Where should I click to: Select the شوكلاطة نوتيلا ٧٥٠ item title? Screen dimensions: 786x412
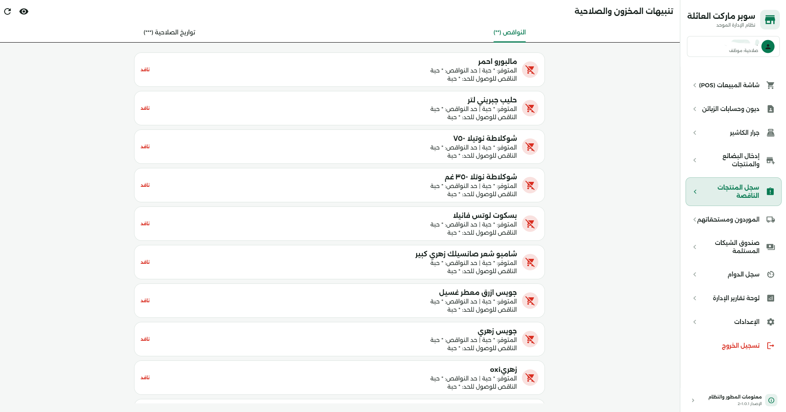[485, 138]
